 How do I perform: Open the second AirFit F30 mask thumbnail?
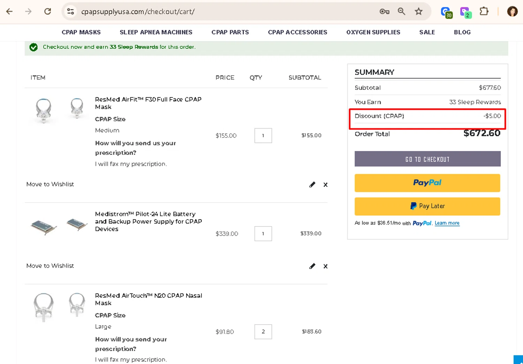[x=77, y=108]
